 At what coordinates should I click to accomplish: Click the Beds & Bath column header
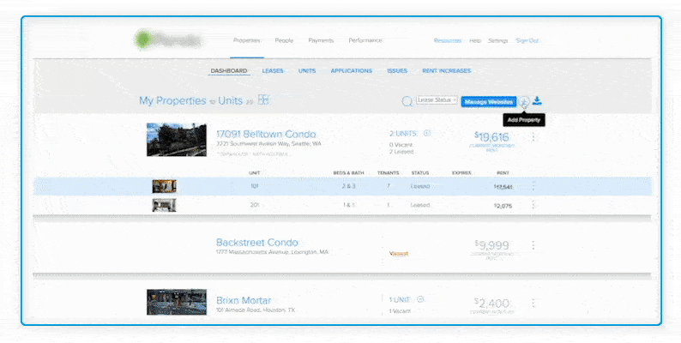(348, 173)
